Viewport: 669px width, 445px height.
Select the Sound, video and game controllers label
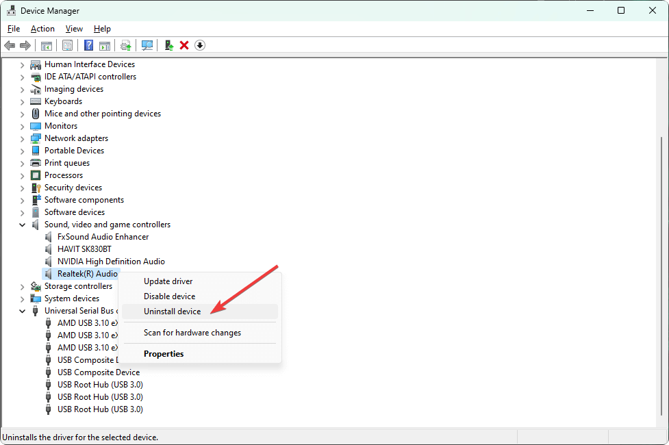click(108, 225)
